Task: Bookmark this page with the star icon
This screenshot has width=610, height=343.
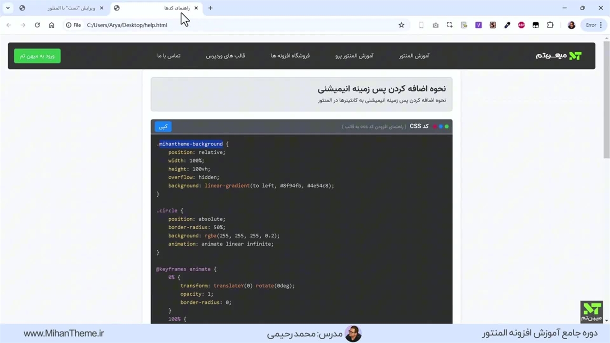Action: 401,25
